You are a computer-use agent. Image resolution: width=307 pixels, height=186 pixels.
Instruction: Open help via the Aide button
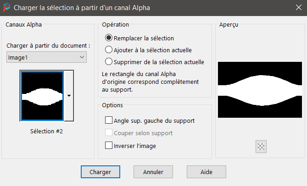point(207,172)
